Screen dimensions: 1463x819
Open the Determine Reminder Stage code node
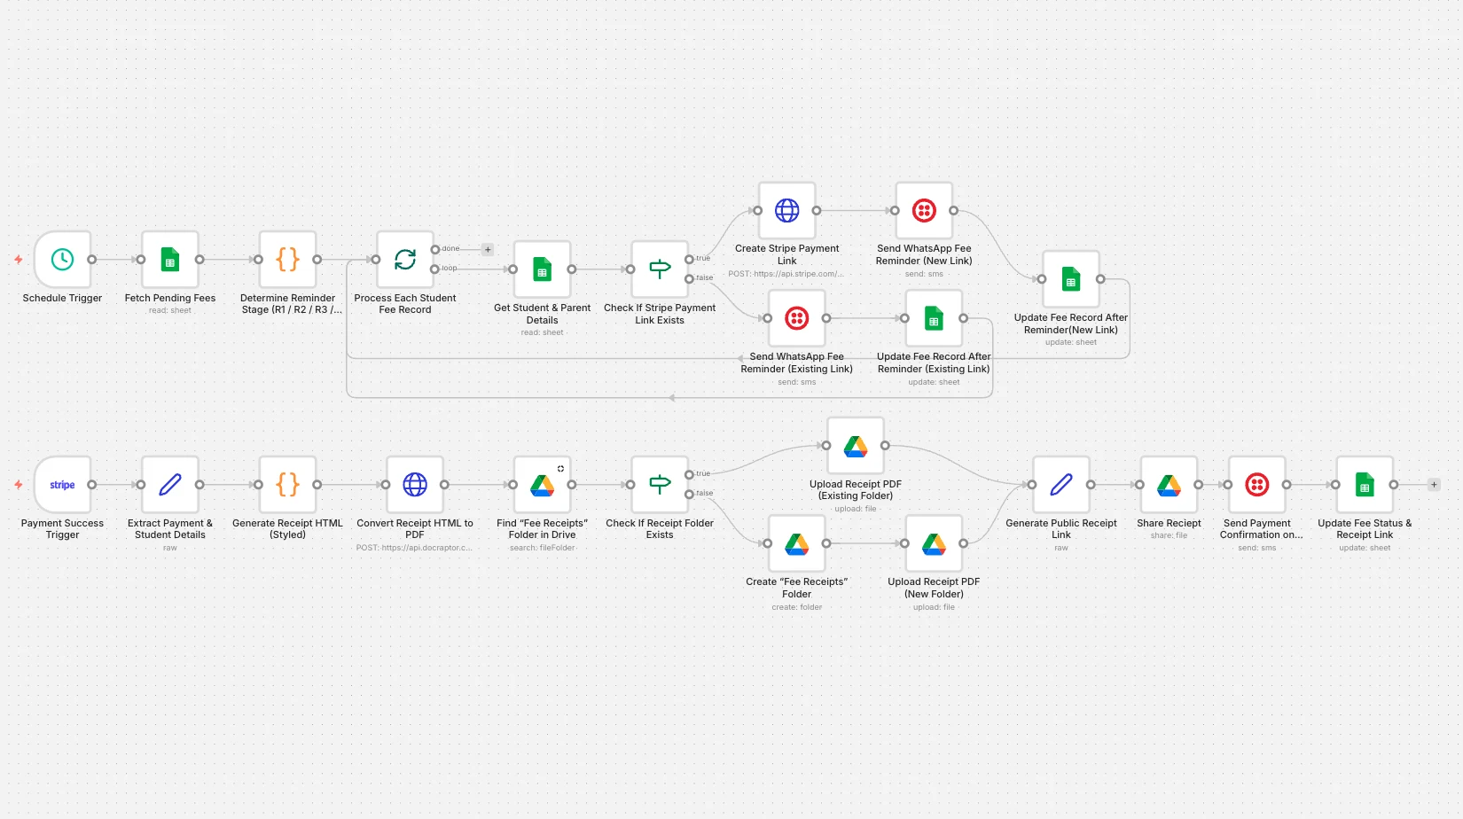287,260
